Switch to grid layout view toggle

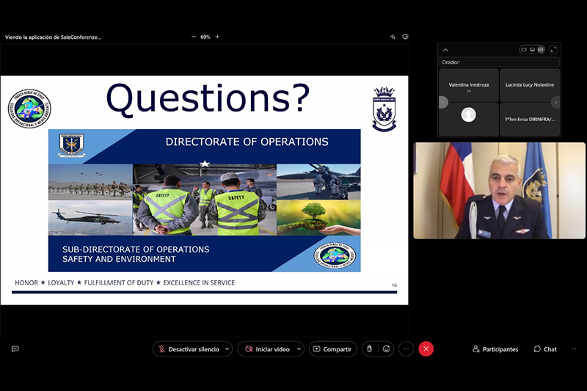tap(541, 49)
